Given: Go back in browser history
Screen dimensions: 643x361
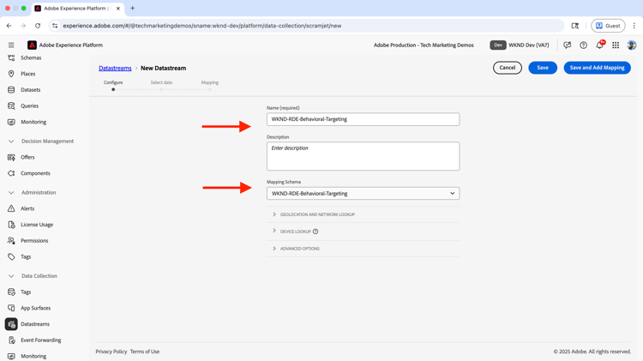Looking at the screenshot, I should [9, 26].
